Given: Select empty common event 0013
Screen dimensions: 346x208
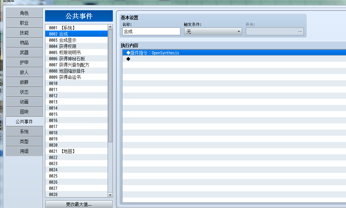Looking at the screenshot, I should [x=76, y=102].
